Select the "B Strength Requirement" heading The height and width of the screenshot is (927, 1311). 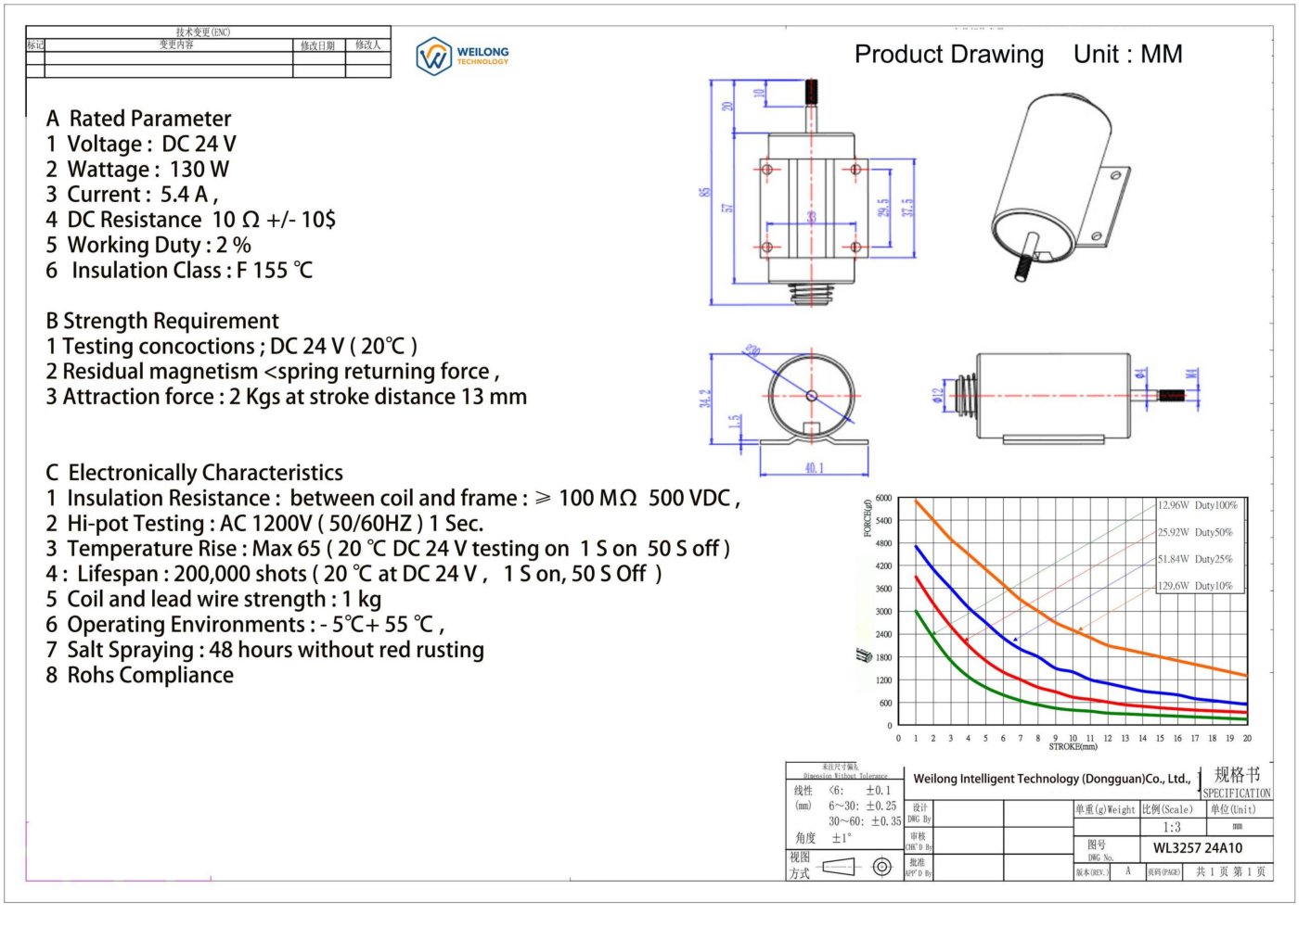162,321
